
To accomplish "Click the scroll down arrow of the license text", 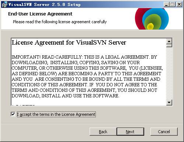I will tap(169, 102).
